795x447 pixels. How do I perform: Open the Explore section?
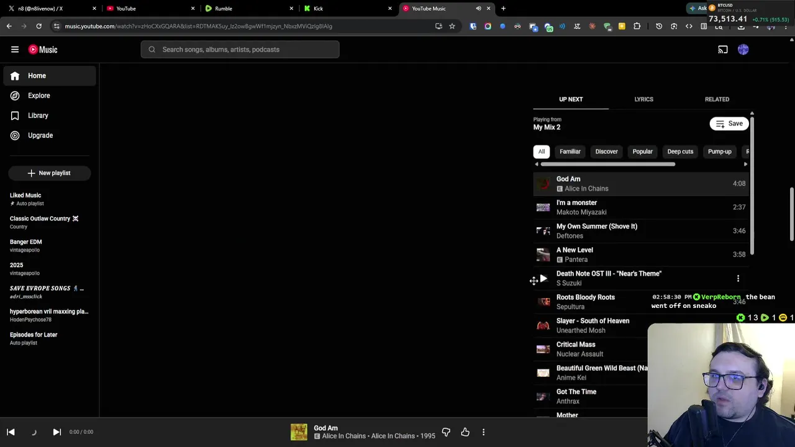(50, 96)
